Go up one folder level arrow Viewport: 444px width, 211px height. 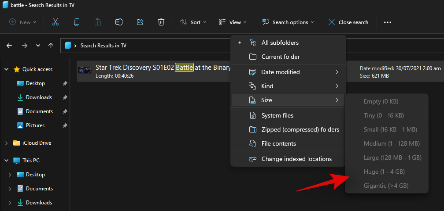pyautogui.click(x=51, y=46)
